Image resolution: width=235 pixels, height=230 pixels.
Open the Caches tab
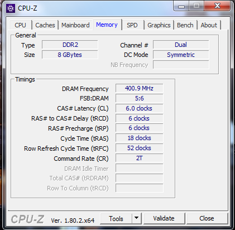(45, 25)
